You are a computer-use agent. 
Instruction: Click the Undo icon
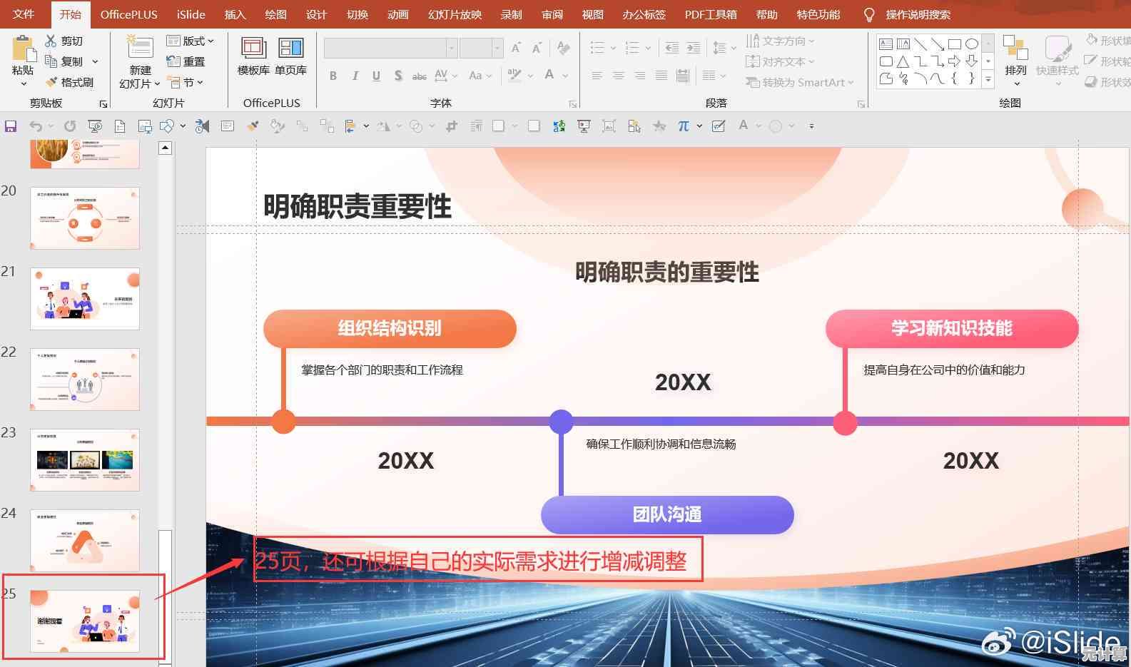(x=35, y=126)
